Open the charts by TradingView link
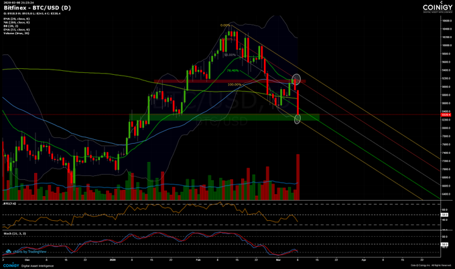 pyautogui.click(x=31, y=252)
